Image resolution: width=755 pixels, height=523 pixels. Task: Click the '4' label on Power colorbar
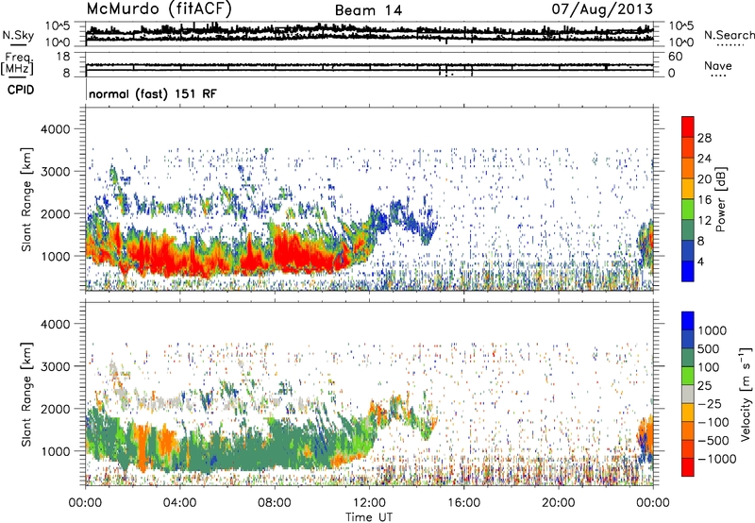700,261
